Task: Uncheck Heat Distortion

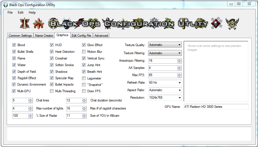Action: [x=52, y=52]
